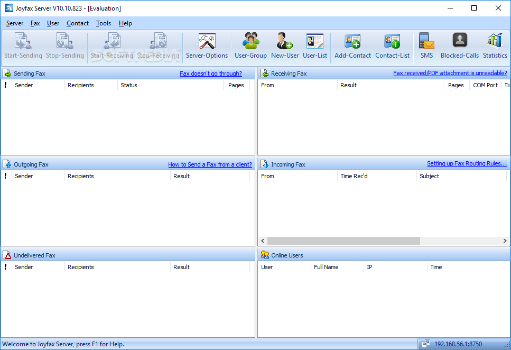Open the User menu

tap(53, 23)
